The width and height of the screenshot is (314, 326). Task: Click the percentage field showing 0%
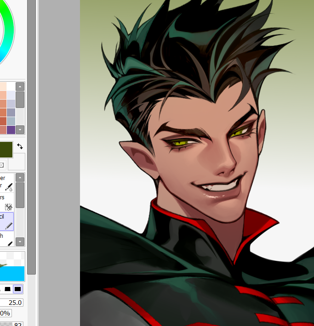[x=6, y=313]
